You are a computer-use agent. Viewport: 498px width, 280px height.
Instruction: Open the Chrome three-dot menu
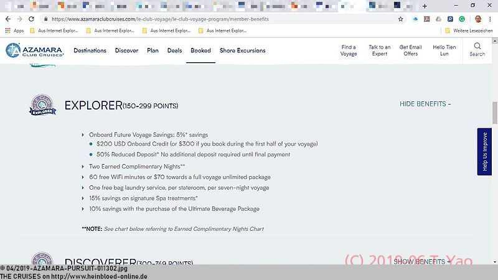pos(490,19)
